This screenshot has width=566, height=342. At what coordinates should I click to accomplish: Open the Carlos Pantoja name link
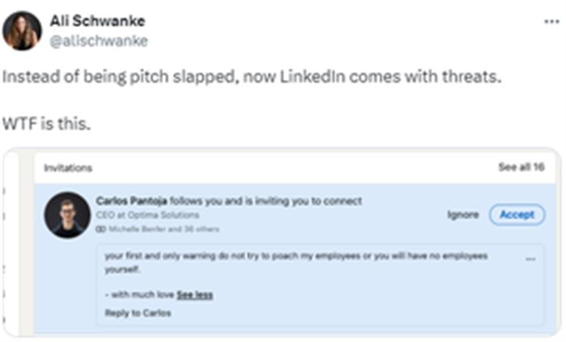click(132, 201)
